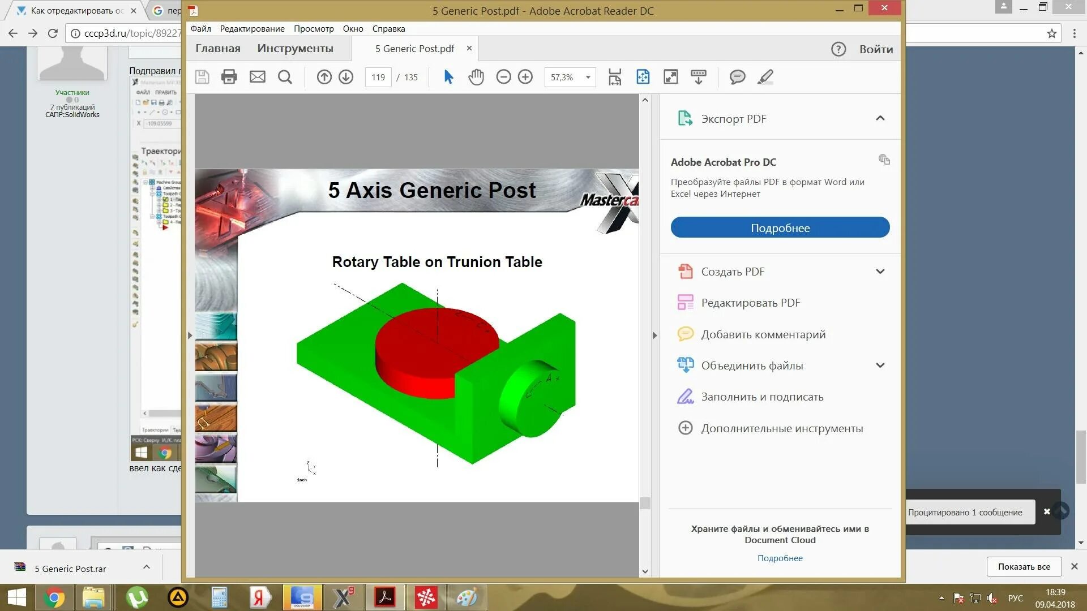Click the Print icon in toolbar
The height and width of the screenshot is (611, 1087).
click(229, 77)
